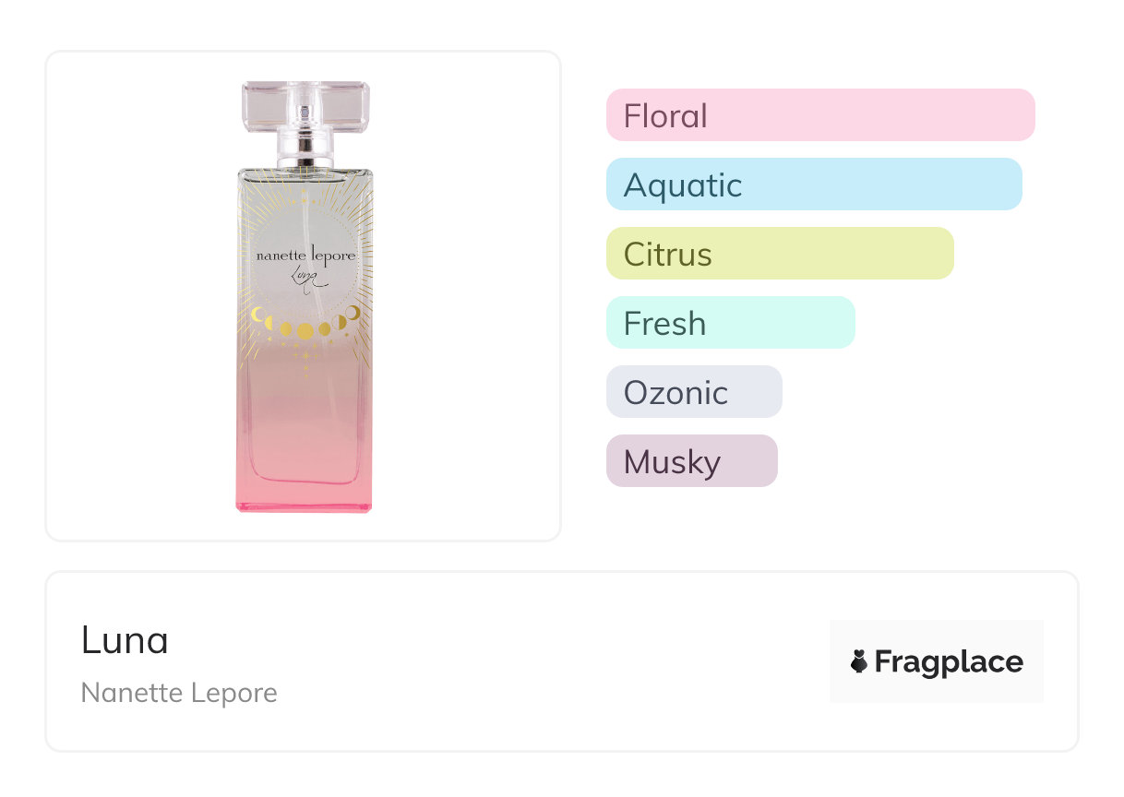Select the pink Floral accord bar
The width and height of the screenshot is (1124, 797).
pyautogui.click(x=820, y=115)
